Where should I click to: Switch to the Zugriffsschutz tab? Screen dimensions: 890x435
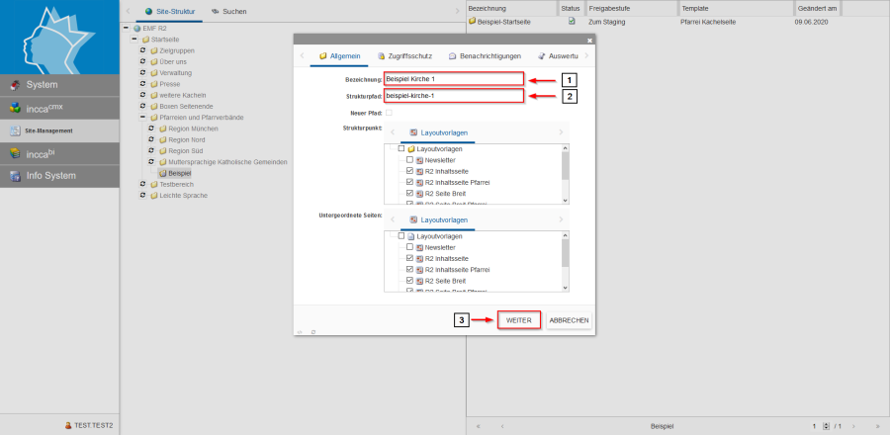[407, 57]
